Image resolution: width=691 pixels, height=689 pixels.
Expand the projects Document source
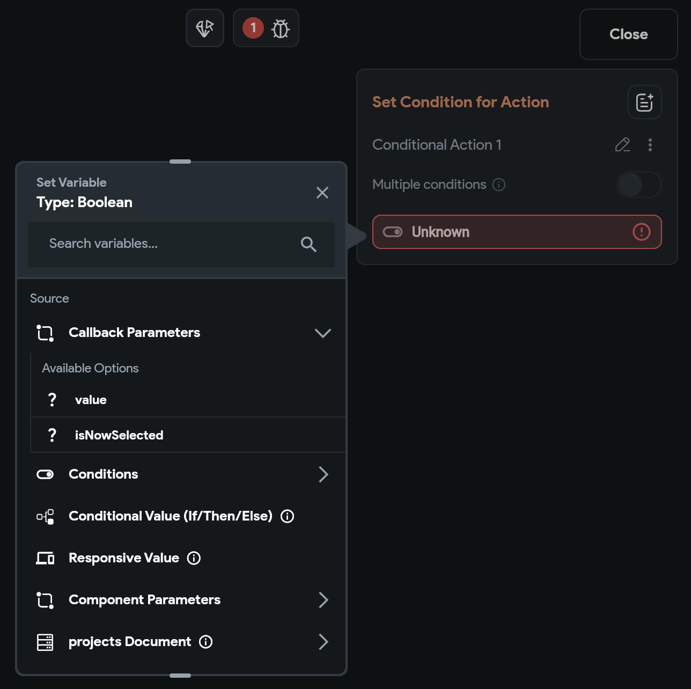pos(323,642)
